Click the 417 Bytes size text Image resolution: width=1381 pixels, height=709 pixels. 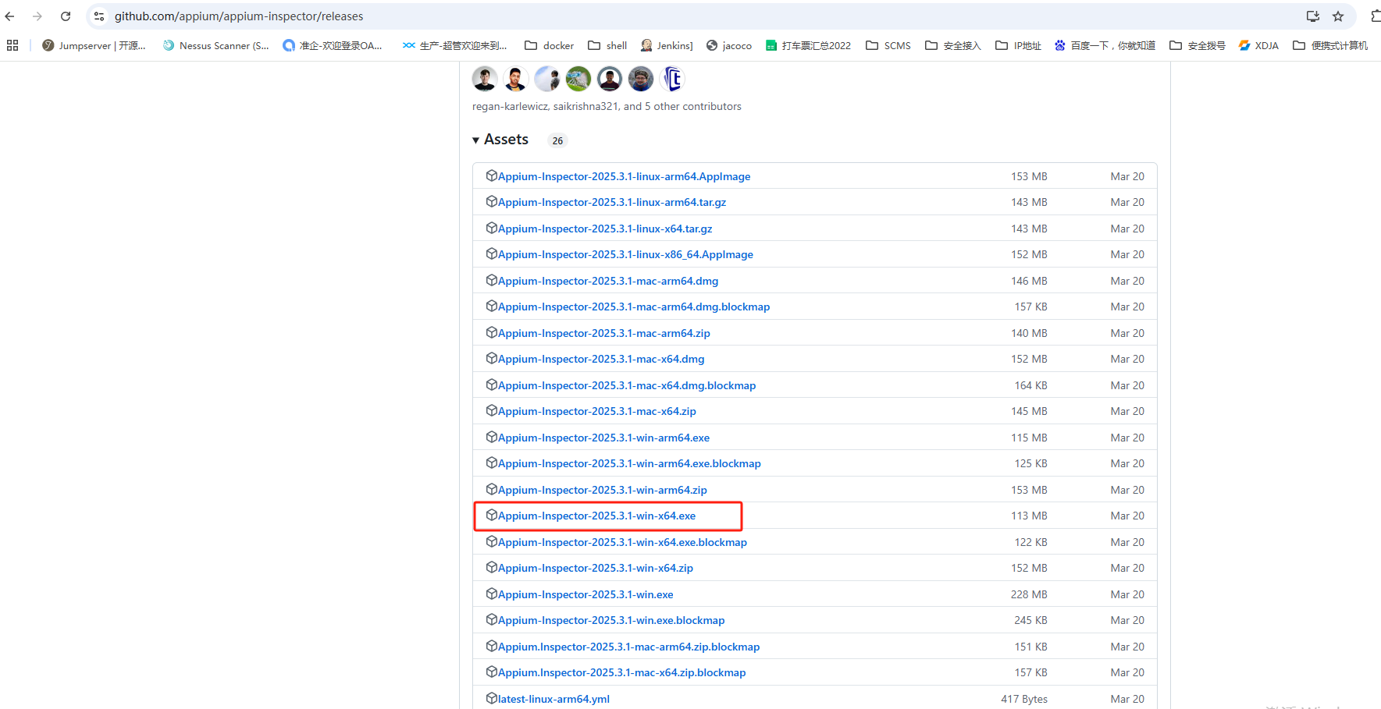pos(1024,699)
